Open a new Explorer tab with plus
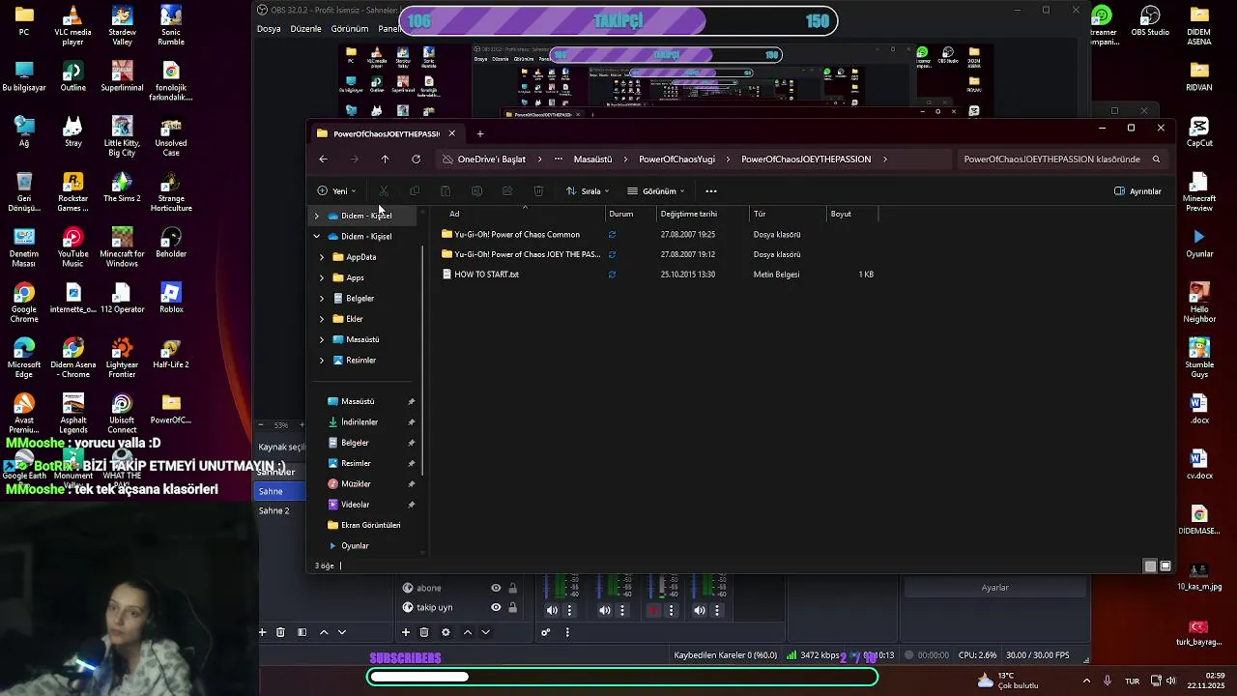Image resolution: width=1237 pixels, height=696 pixels. tap(480, 133)
